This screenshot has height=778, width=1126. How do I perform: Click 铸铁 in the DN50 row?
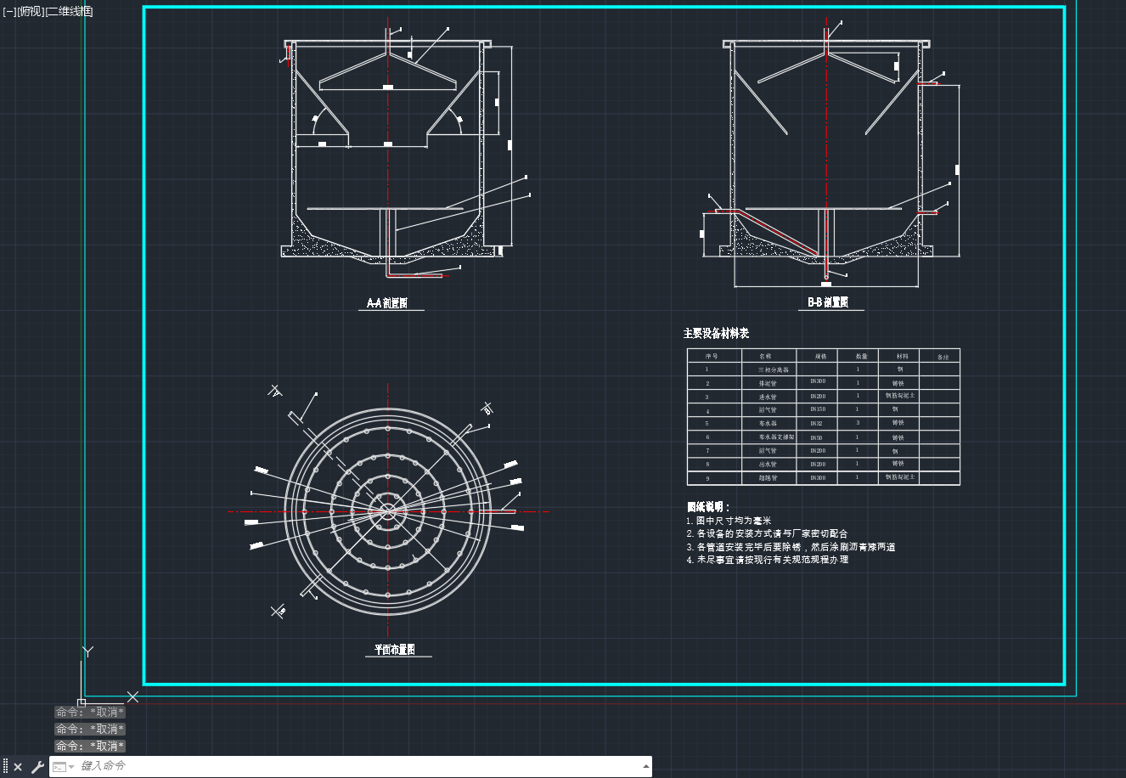tap(898, 437)
